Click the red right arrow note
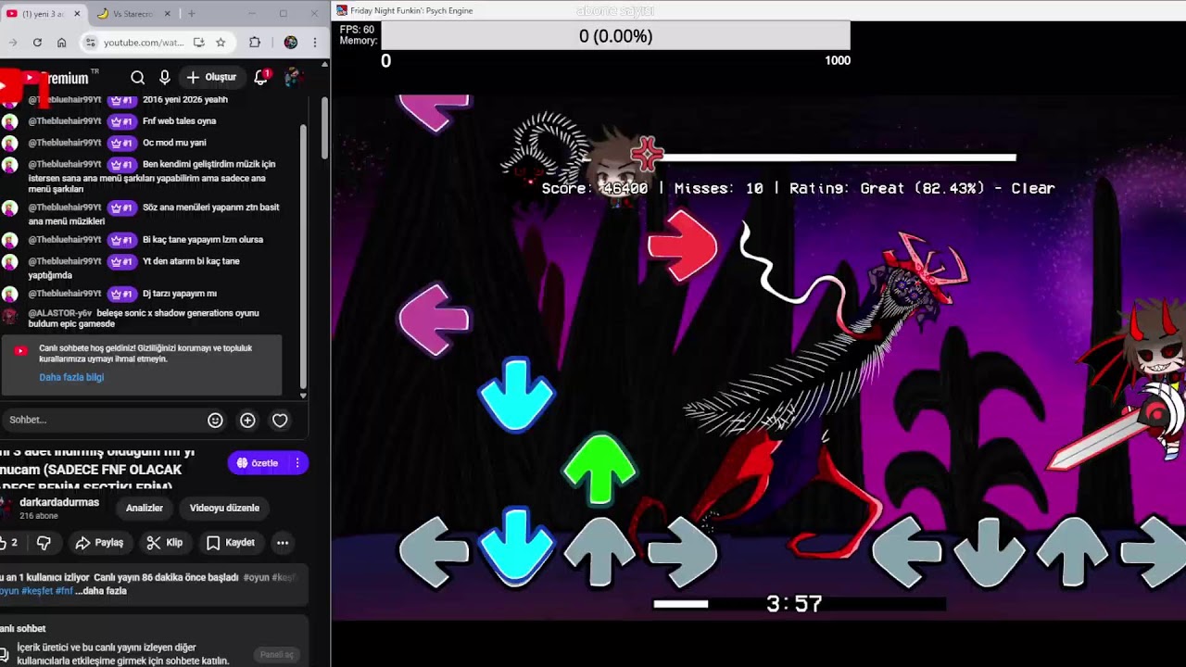 click(683, 245)
